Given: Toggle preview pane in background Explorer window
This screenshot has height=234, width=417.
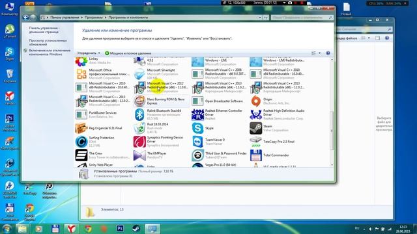Looking at the screenshot, I should point(378,38).
